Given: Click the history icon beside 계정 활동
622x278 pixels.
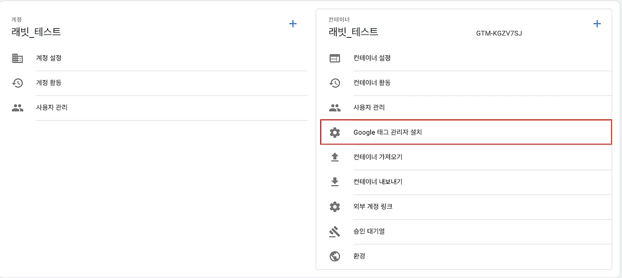Looking at the screenshot, I should pyautogui.click(x=17, y=83).
